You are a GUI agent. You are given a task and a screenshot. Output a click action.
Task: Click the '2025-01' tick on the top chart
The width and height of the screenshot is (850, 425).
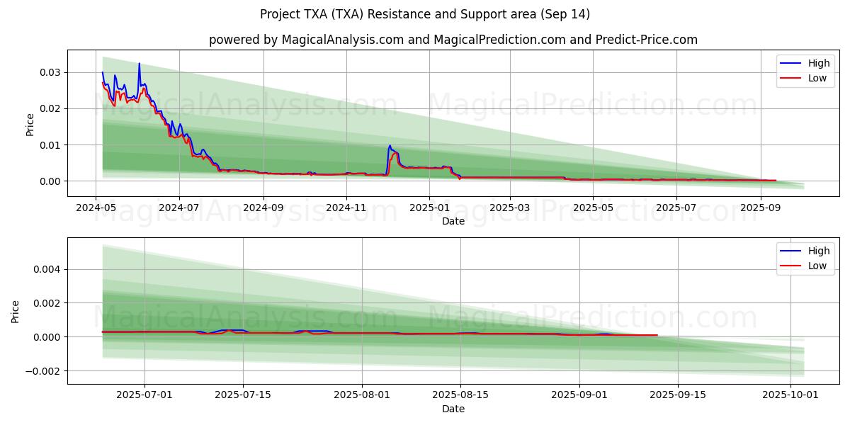coord(429,208)
